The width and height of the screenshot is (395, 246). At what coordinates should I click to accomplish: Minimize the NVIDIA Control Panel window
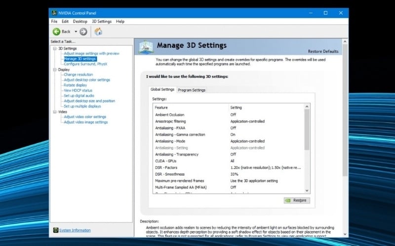coord(311,13)
